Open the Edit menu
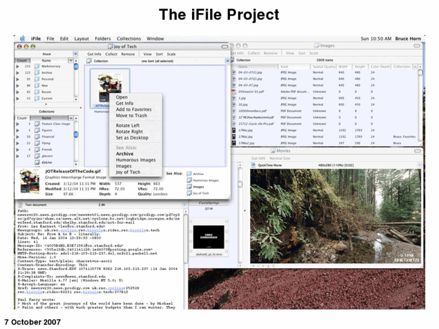Image resolution: width=439 pixels, height=329 pixels. [x=64, y=39]
